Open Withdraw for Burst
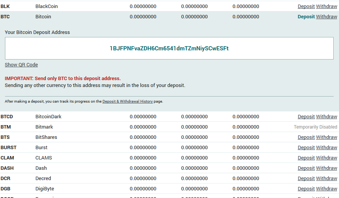The height and width of the screenshot is (198, 339). [326, 148]
